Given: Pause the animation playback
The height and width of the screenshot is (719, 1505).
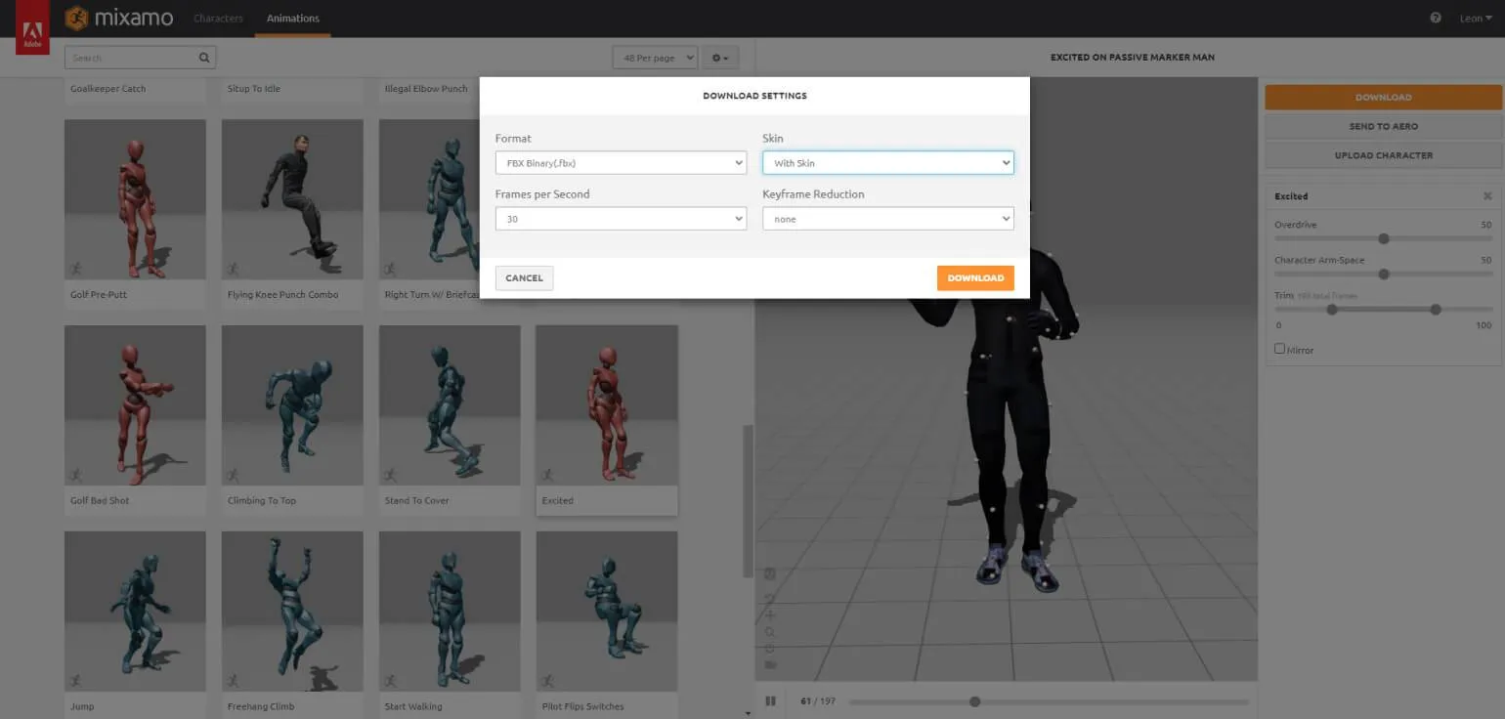Looking at the screenshot, I should tap(770, 701).
